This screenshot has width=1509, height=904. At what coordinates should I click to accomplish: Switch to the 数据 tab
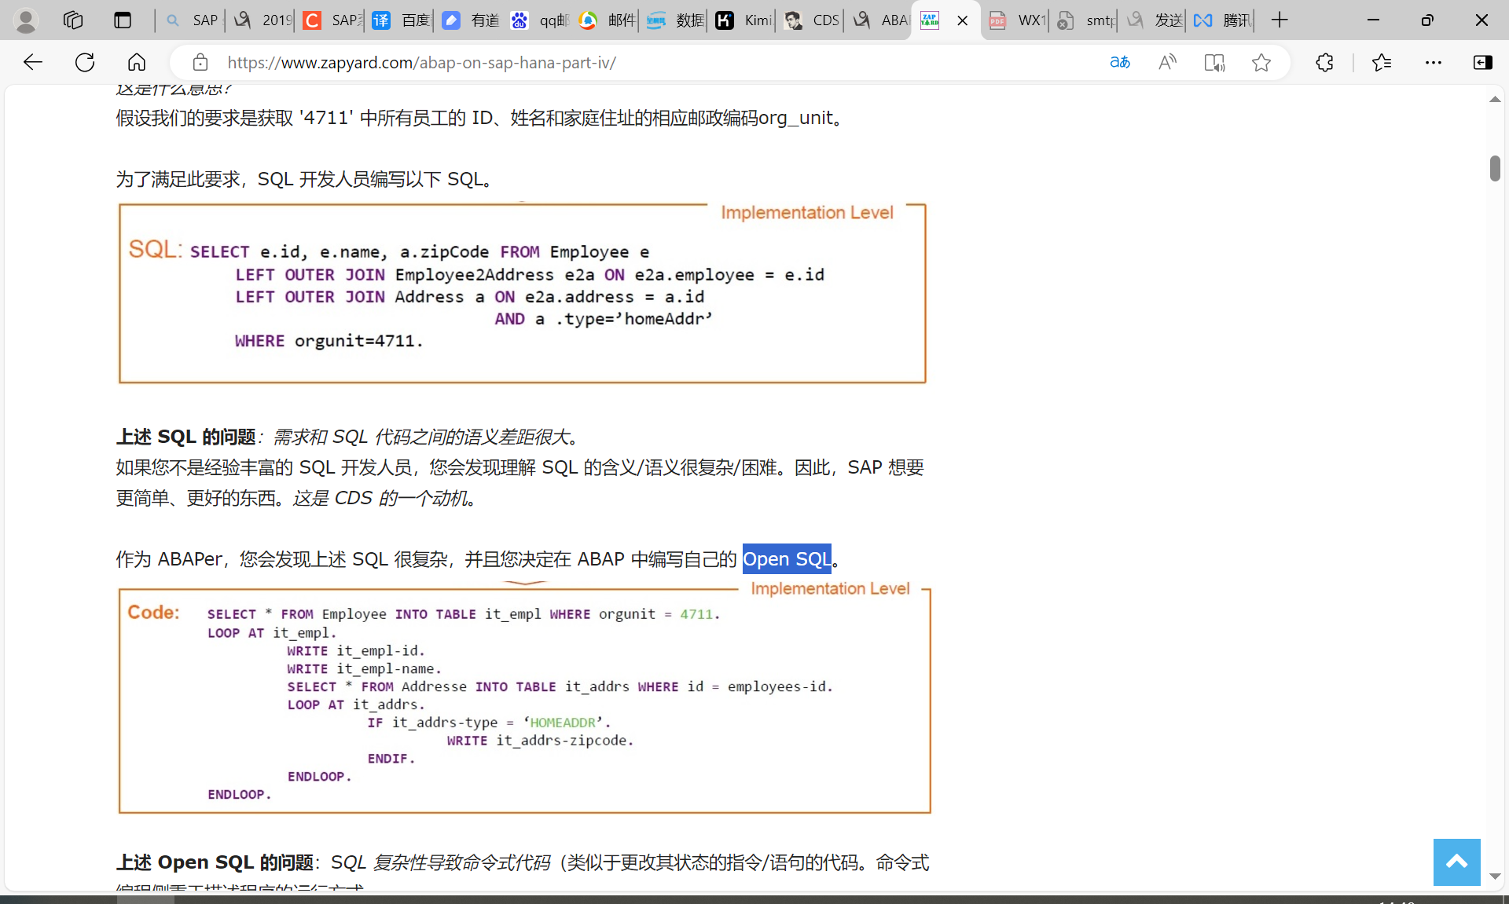[674, 20]
